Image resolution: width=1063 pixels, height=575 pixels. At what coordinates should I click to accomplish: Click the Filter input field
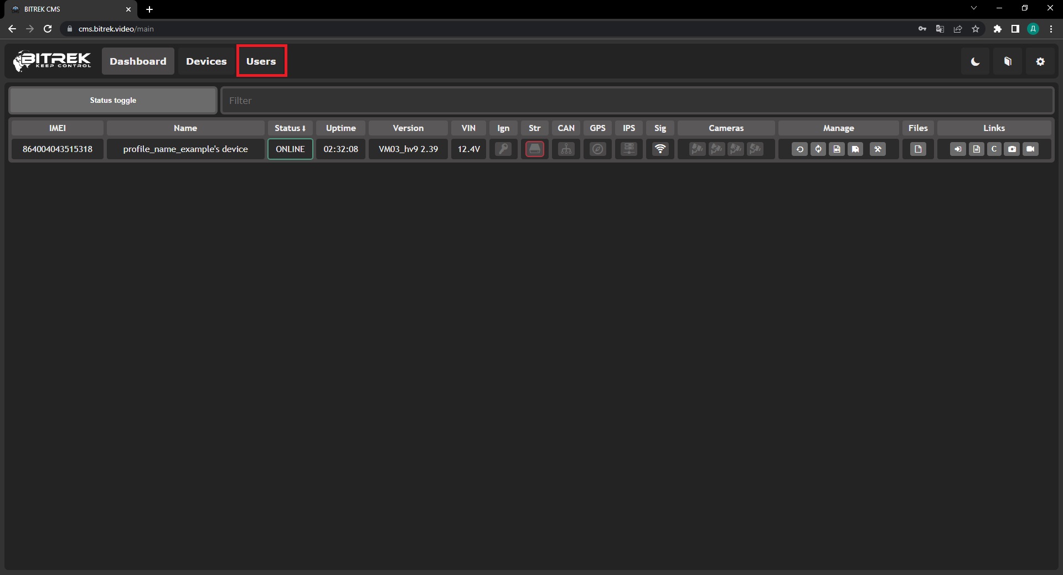pyautogui.click(x=637, y=101)
